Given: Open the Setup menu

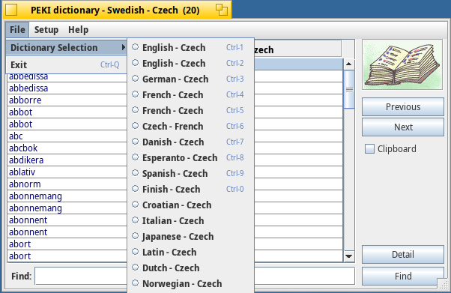Looking at the screenshot, I should [x=46, y=30].
